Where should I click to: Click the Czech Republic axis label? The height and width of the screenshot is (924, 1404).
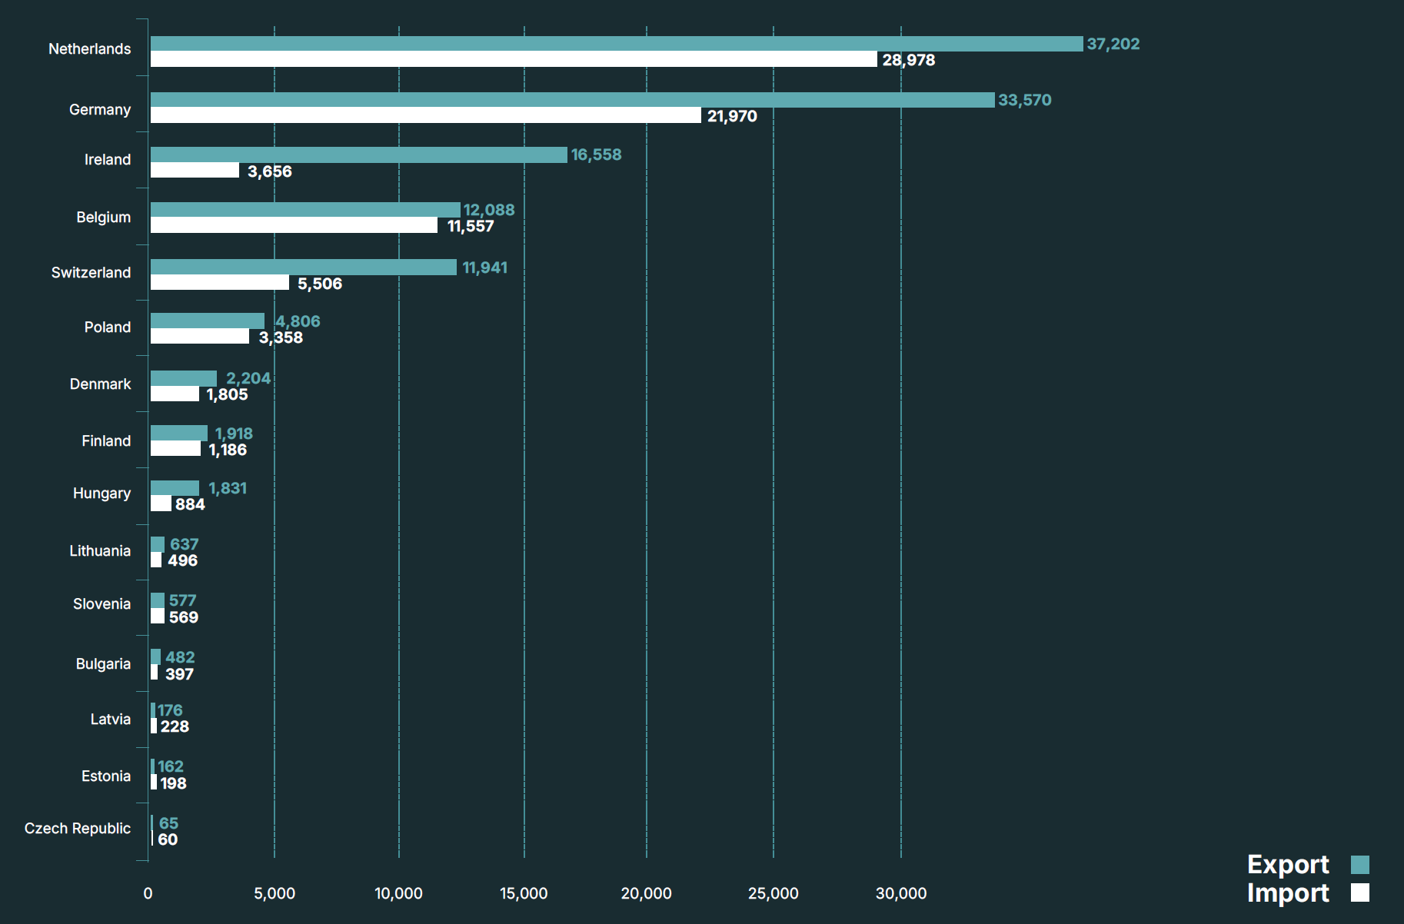pos(77,828)
